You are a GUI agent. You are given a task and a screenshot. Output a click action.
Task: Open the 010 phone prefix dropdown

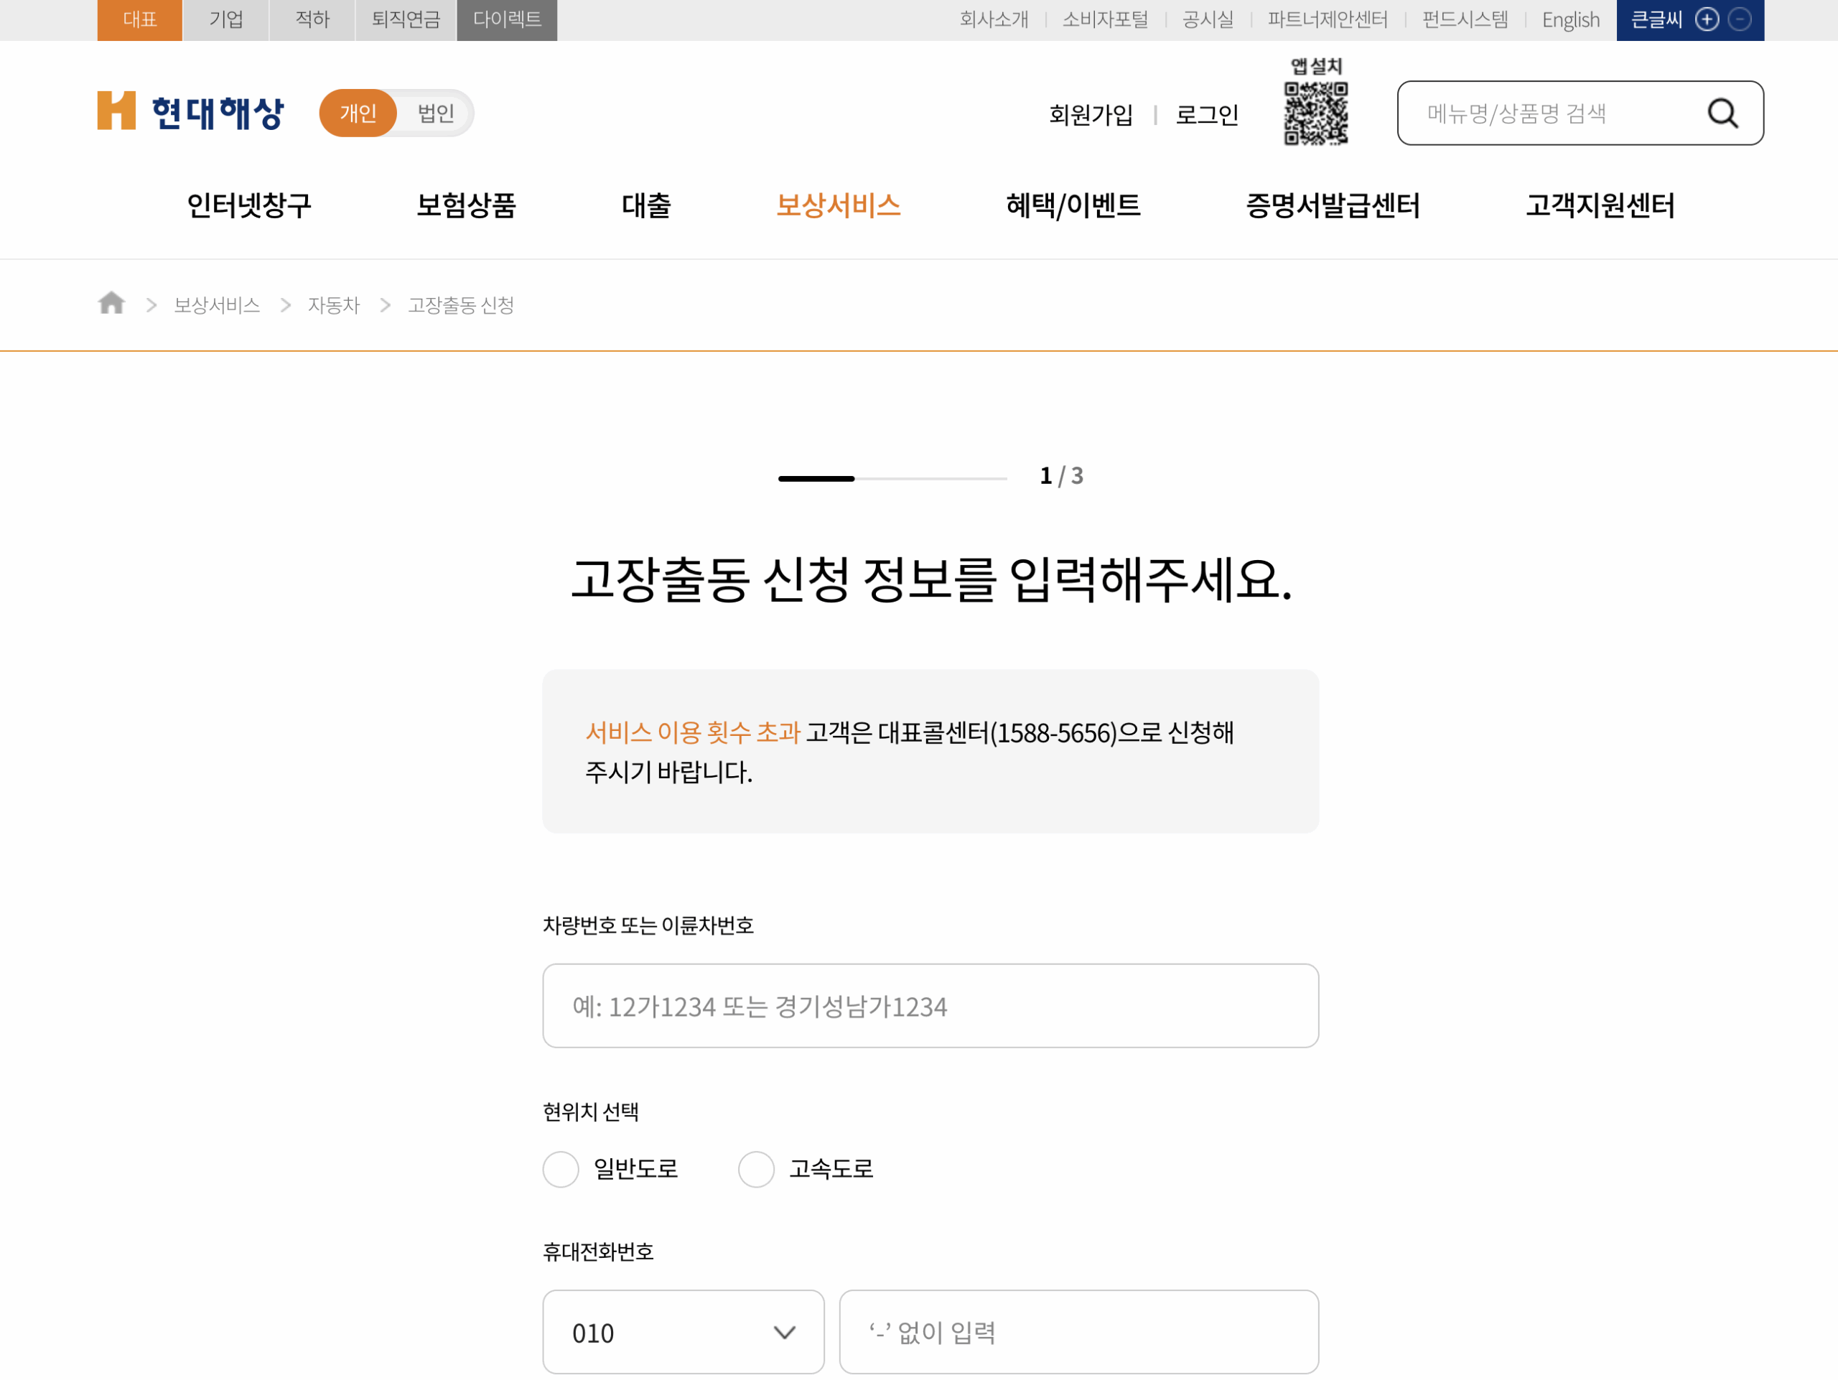[682, 1333]
